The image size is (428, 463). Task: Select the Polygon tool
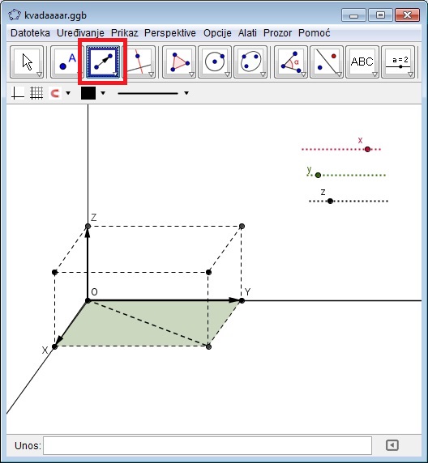point(179,62)
